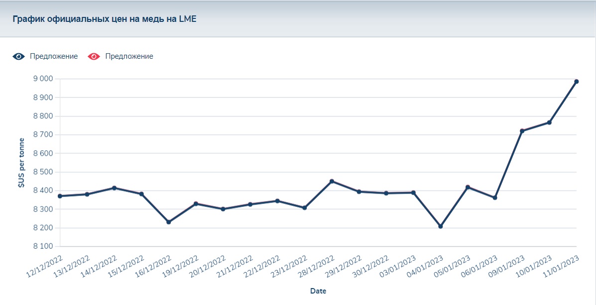
Task: Click the Предложение label beside the red eye
Action: point(129,56)
